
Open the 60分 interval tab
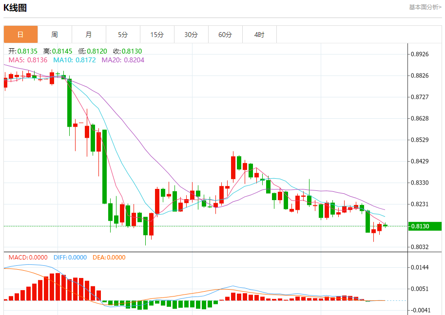click(225, 35)
